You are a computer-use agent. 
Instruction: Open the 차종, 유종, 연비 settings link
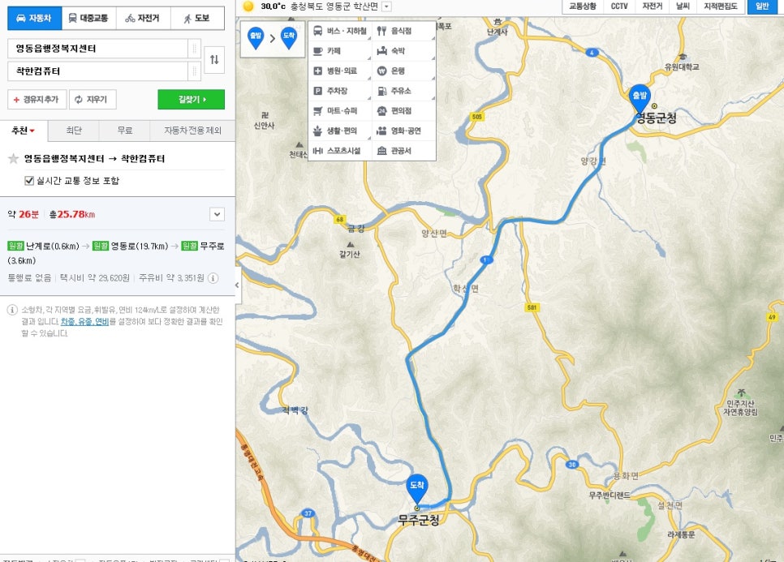point(84,322)
